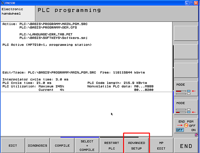The width and height of the screenshot is (200, 153).
Task: Click the iTNC530 title bar icon
Action: [3, 3]
